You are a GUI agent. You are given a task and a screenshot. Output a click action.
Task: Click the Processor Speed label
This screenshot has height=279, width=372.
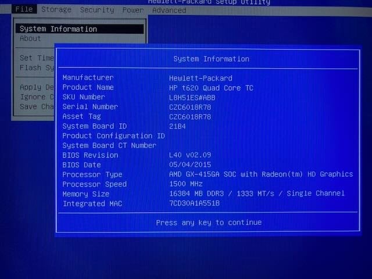pos(94,184)
